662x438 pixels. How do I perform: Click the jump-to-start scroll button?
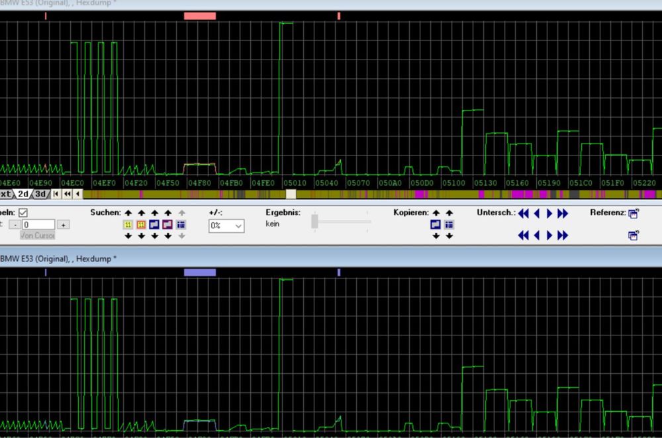coord(56,194)
